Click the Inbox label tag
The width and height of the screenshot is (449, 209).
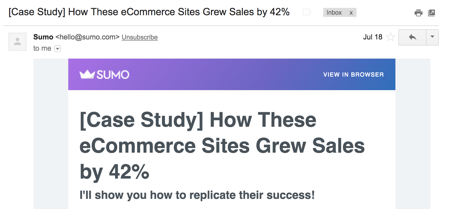click(x=334, y=13)
